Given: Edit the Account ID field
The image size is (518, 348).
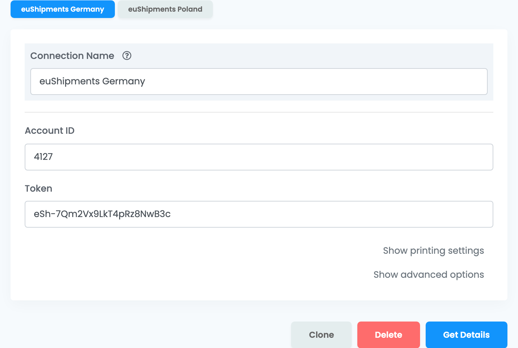Looking at the screenshot, I should 259,157.
